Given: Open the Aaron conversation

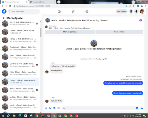Looking at the screenshot, I should [20, 90].
